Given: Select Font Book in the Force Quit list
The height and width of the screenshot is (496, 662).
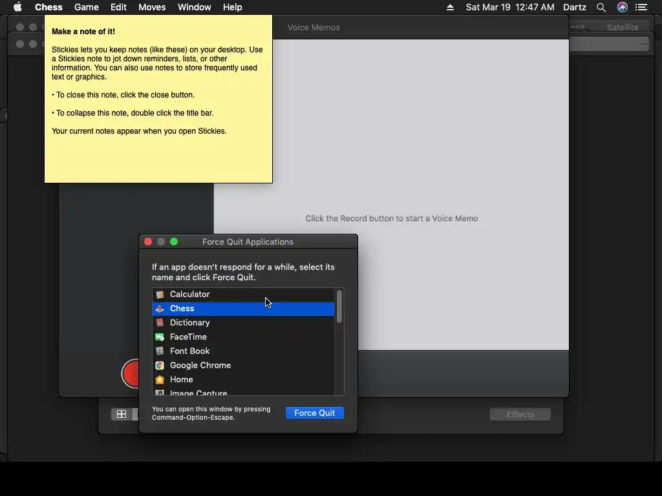Looking at the screenshot, I should click(x=243, y=351).
